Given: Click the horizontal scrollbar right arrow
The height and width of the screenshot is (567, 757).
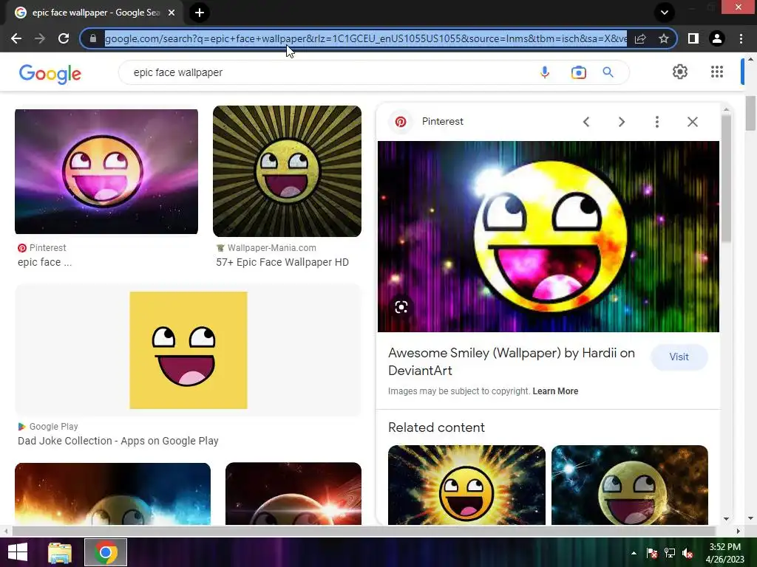Looking at the screenshot, I should pyautogui.click(x=738, y=531).
